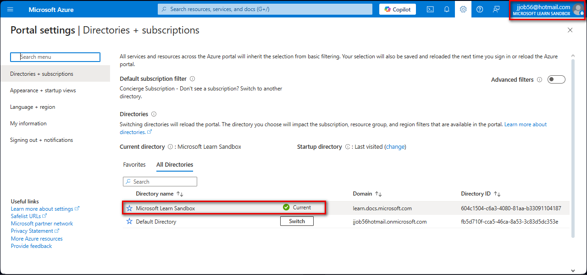Sort by Directory name arrows
The image size is (587, 275).
tap(180, 194)
